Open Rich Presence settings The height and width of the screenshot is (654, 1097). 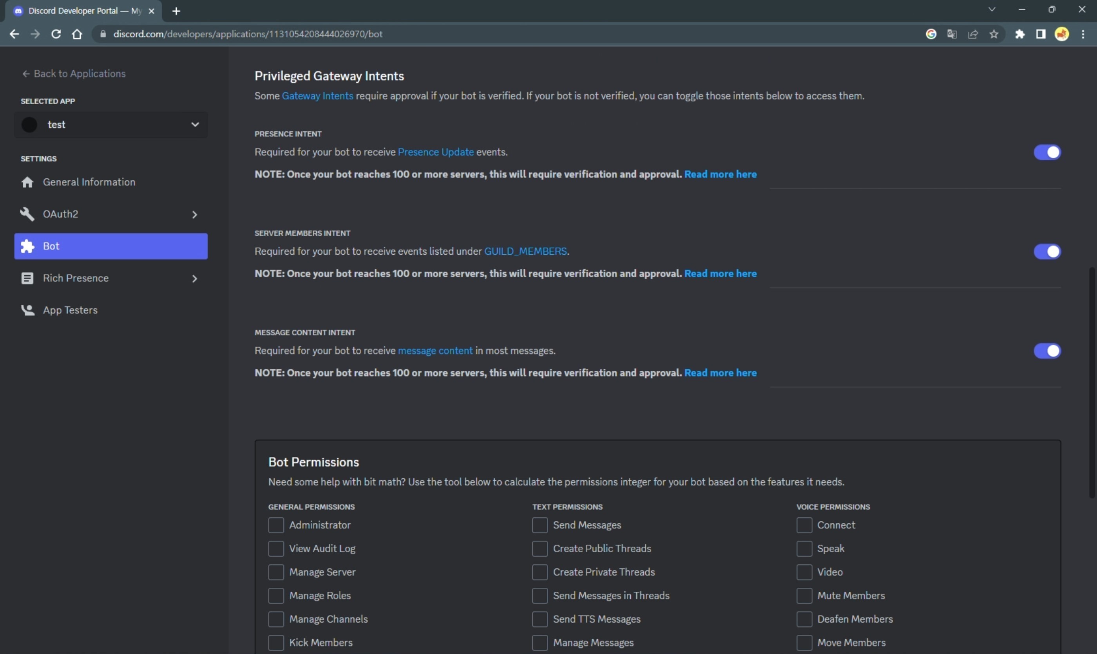click(x=110, y=278)
